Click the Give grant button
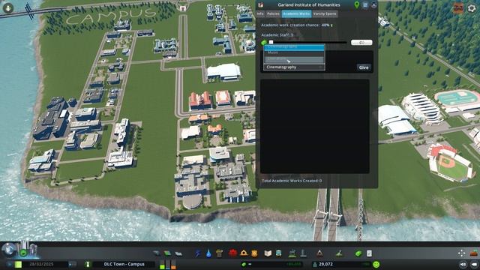 coord(364,67)
